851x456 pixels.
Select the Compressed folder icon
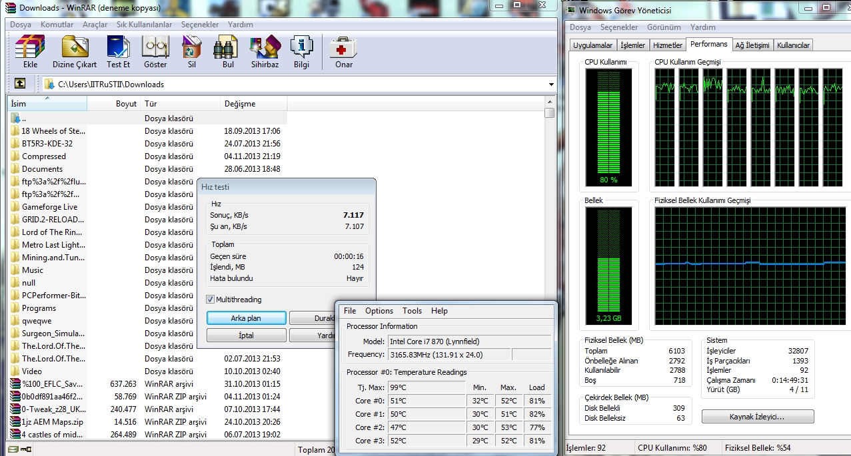click(x=15, y=156)
